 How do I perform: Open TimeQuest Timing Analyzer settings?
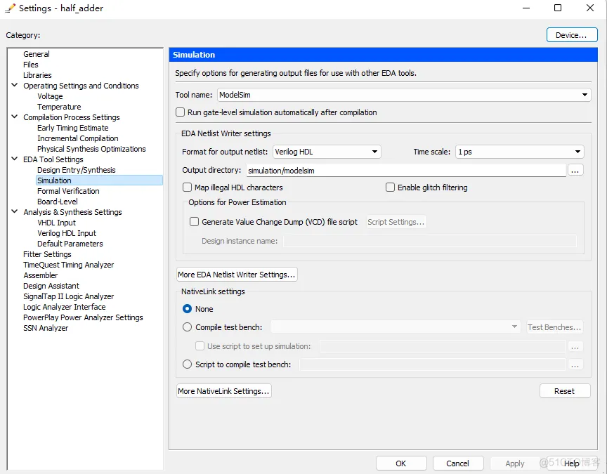(x=69, y=265)
